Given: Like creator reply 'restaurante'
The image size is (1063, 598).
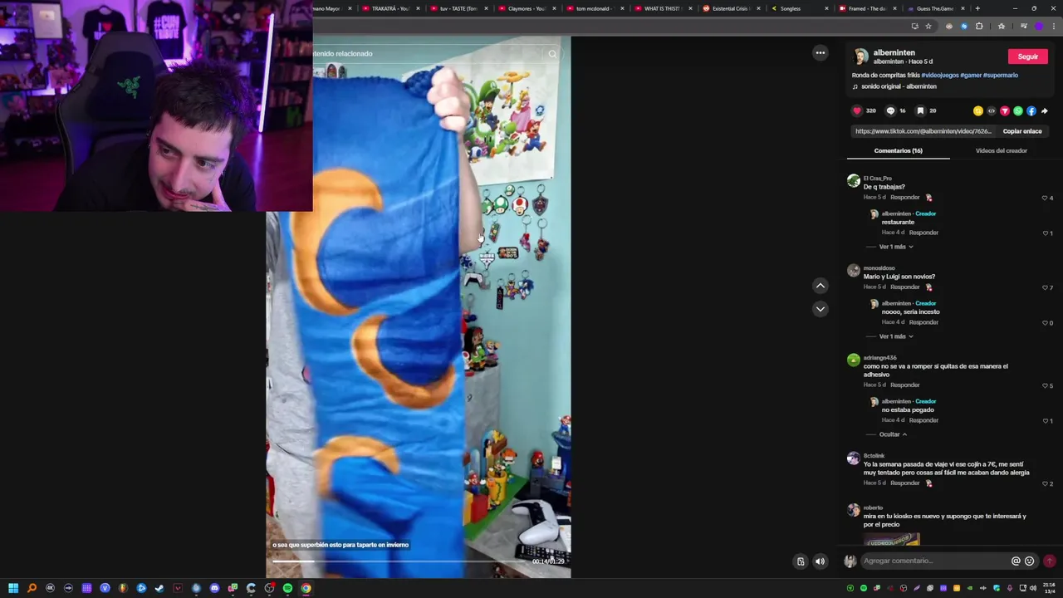Looking at the screenshot, I should [x=1046, y=233].
